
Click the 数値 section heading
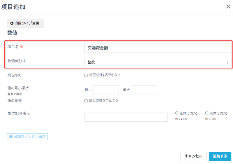[x=12, y=33]
